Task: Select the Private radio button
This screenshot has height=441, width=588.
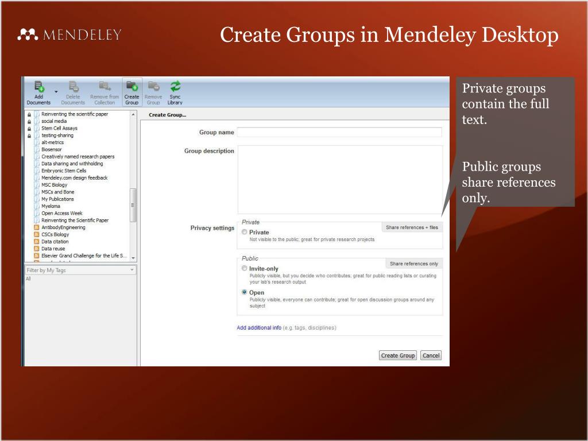Action: click(x=245, y=232)
